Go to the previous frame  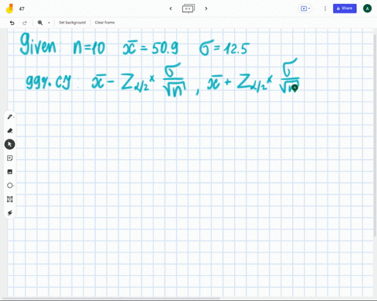[x=170, y=9]
